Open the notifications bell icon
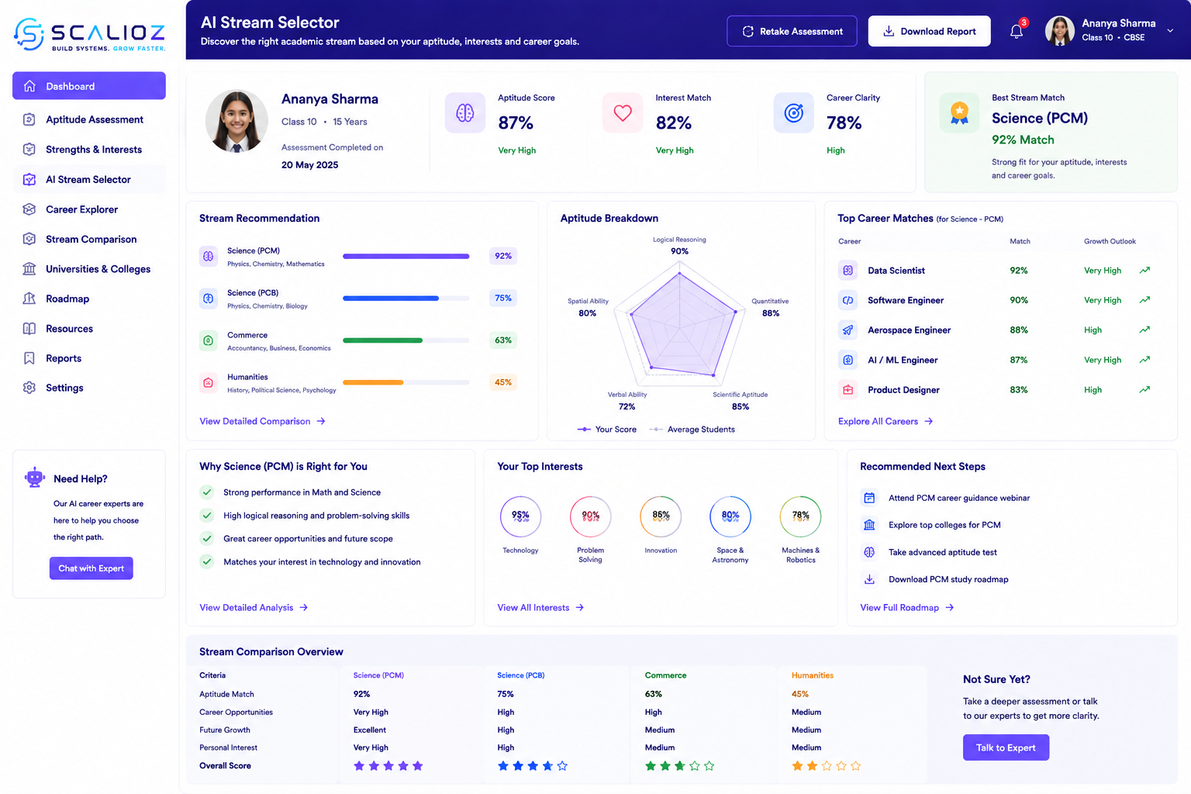 click(x=1017, y=31)
